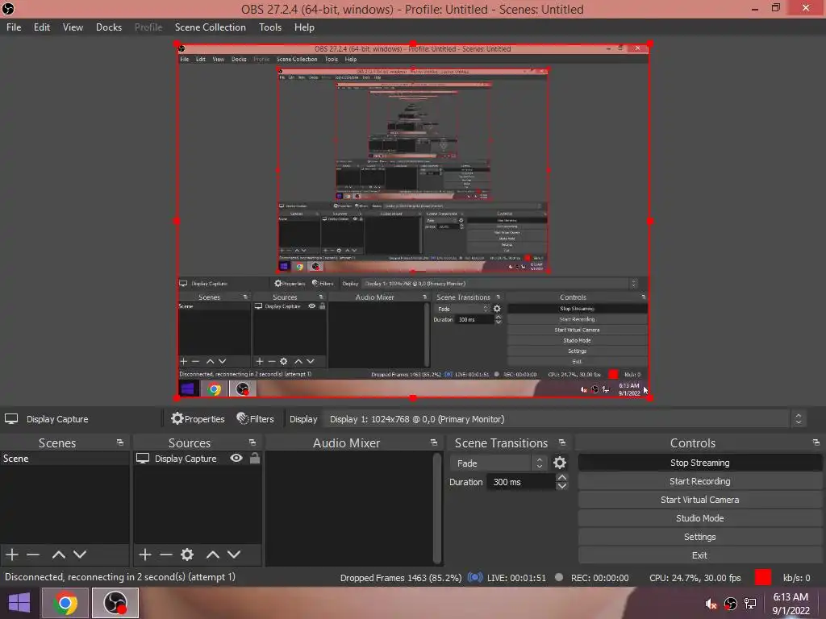
Task: Open the File menu
Action: [14, 27]
